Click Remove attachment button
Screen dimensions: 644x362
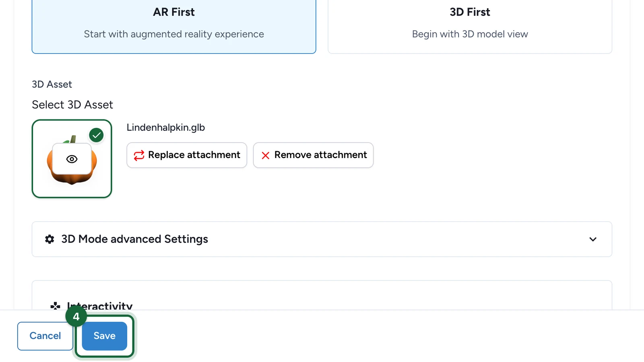pyautogui.click(x=313, y=155)
